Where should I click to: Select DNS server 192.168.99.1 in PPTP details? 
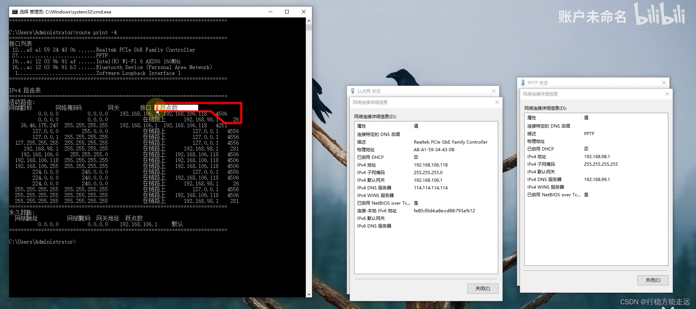597,180
